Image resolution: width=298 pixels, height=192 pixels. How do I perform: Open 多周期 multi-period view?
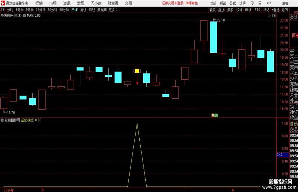[x=102, y=10]
